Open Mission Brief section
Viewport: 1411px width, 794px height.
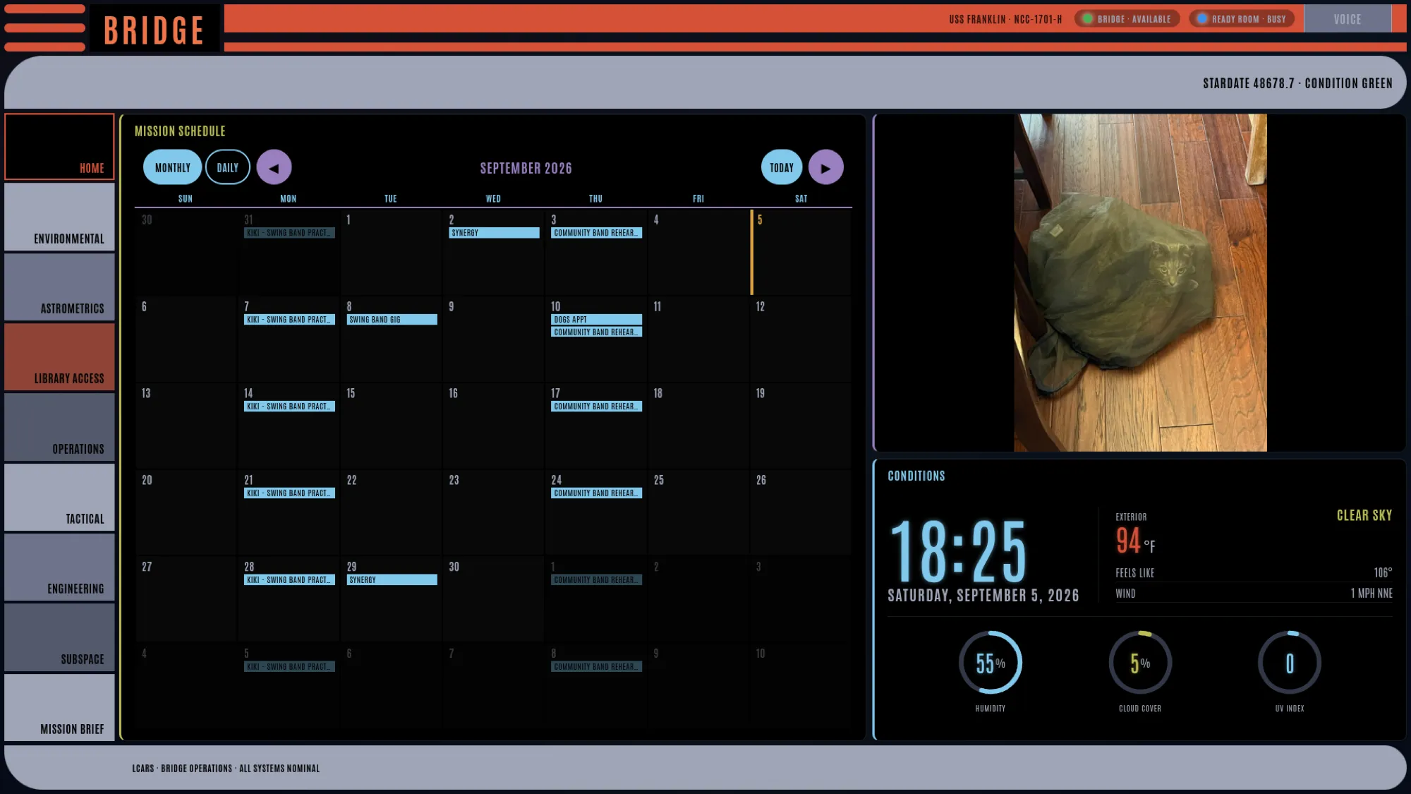[59, 707]
